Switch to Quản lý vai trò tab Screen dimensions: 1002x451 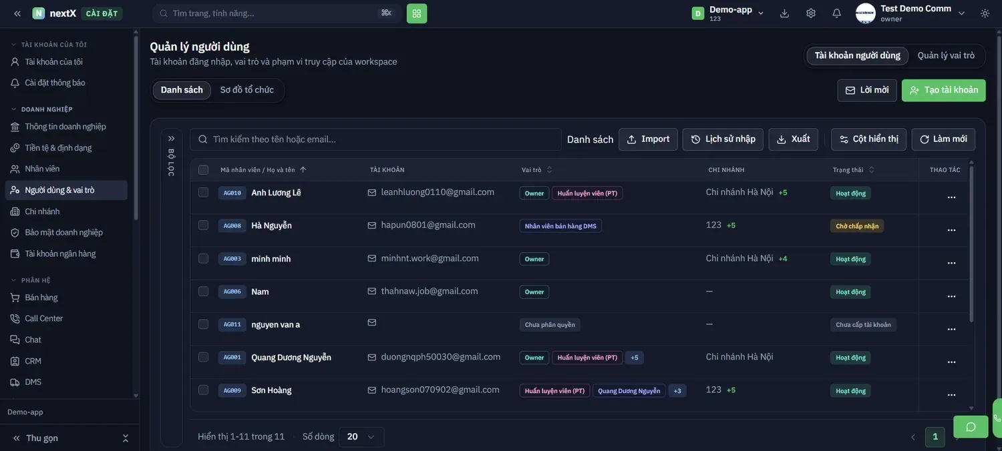pos(946,55)
